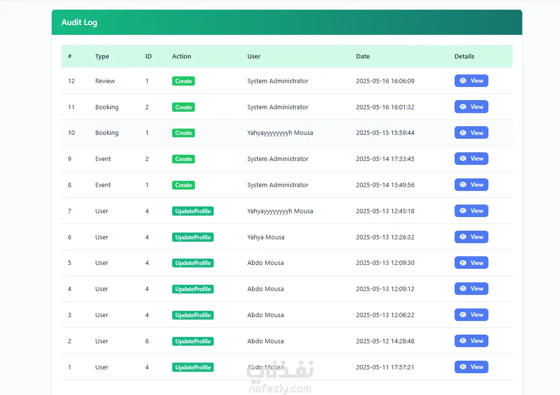Click date 2025-05-13 12:26:32
560x395 pixels.
click(385, 237)
